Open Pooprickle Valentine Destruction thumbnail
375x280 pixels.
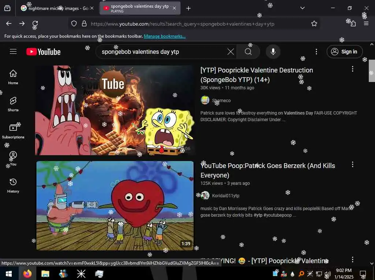(114, 110)
